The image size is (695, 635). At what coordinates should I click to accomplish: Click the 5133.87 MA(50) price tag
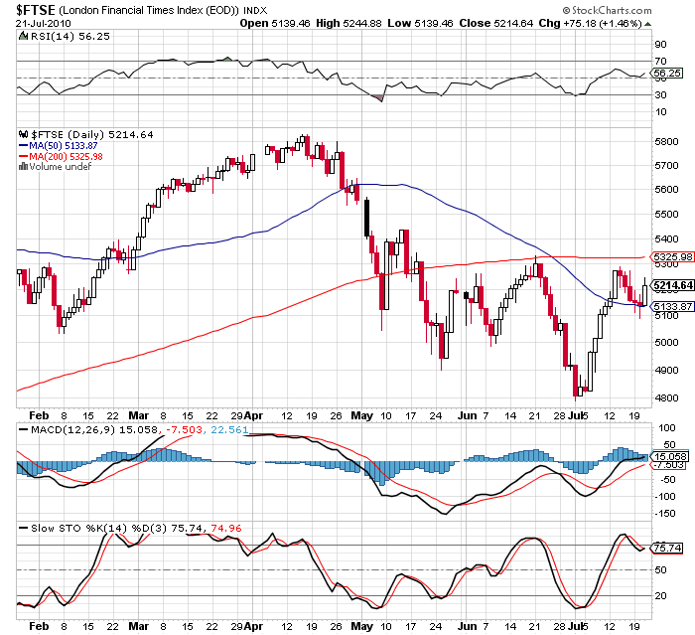click(672, 307)
